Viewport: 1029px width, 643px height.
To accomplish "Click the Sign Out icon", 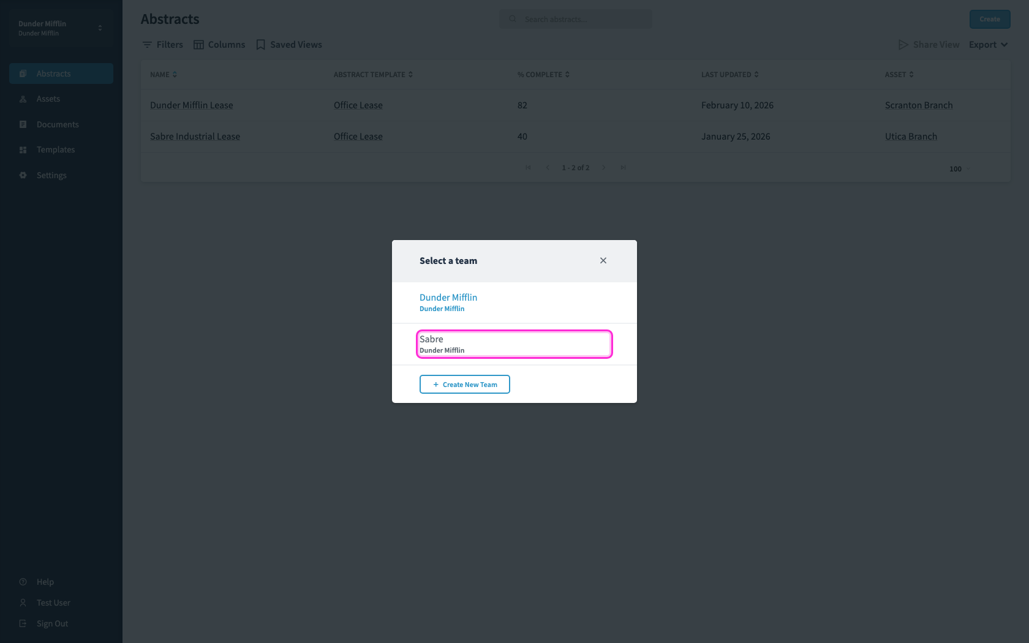I will pyautogui.click(x=23, y=623).
